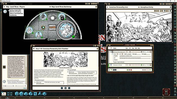
Task: Open the castle tower icon at bottom right
Action: (x=166, y=92)
